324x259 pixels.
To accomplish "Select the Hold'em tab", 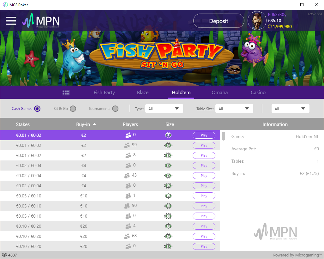I will (x=181, y=93).
